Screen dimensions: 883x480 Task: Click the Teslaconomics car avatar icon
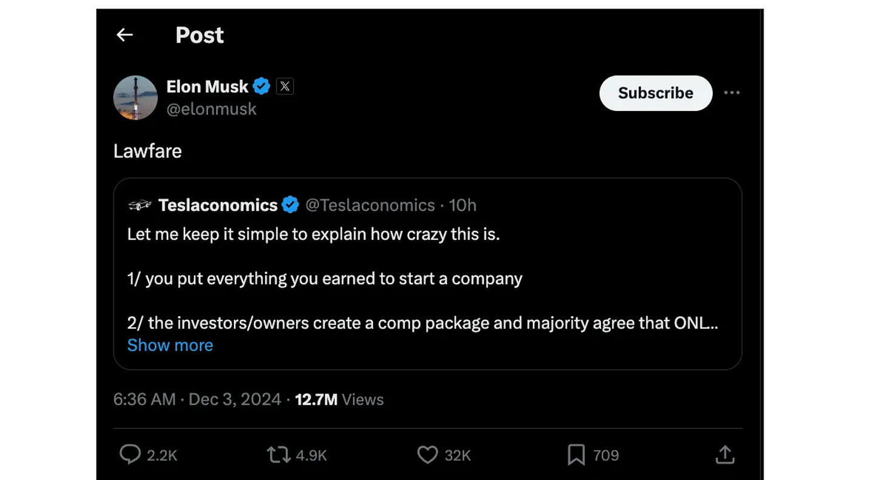pyautogui.click(x=139, y=205)
